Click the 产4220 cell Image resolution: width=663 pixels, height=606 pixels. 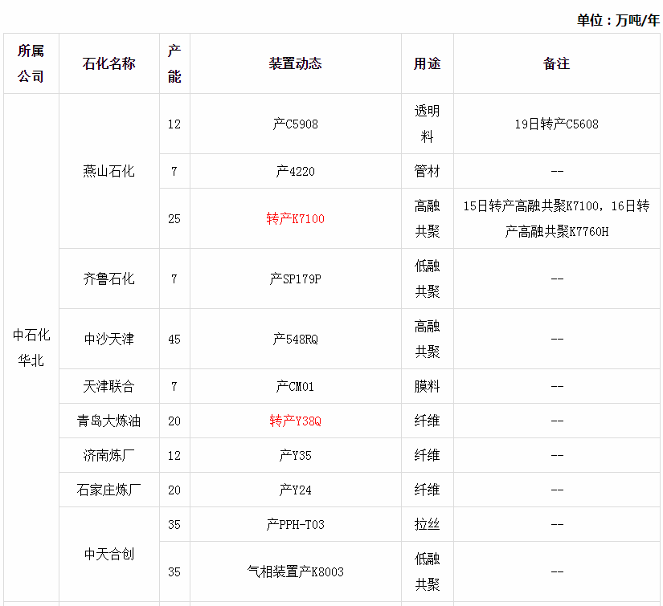295,171
